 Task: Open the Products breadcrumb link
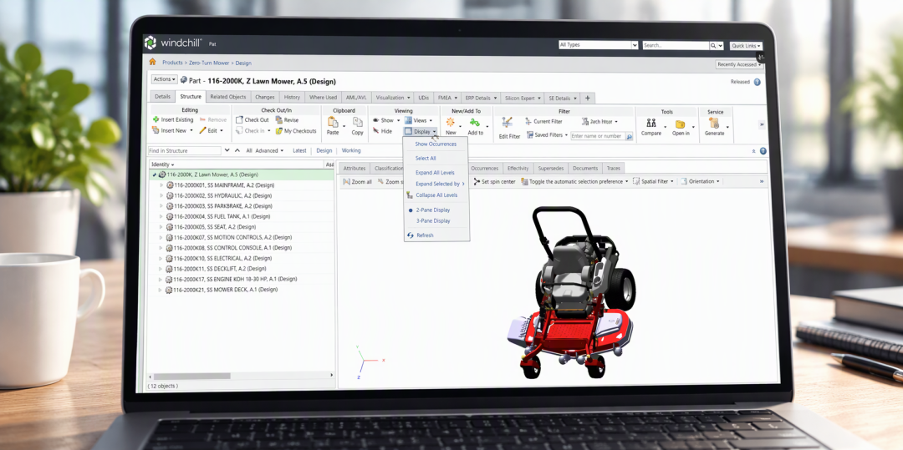[172, 63]
